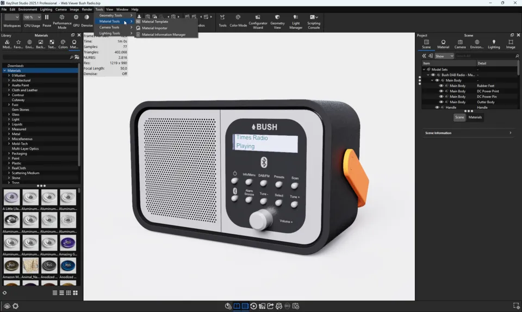Hide the Outter Body part

pyautogui.click(x=441, y=102)
